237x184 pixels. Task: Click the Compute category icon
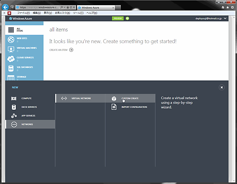[14, 98]
